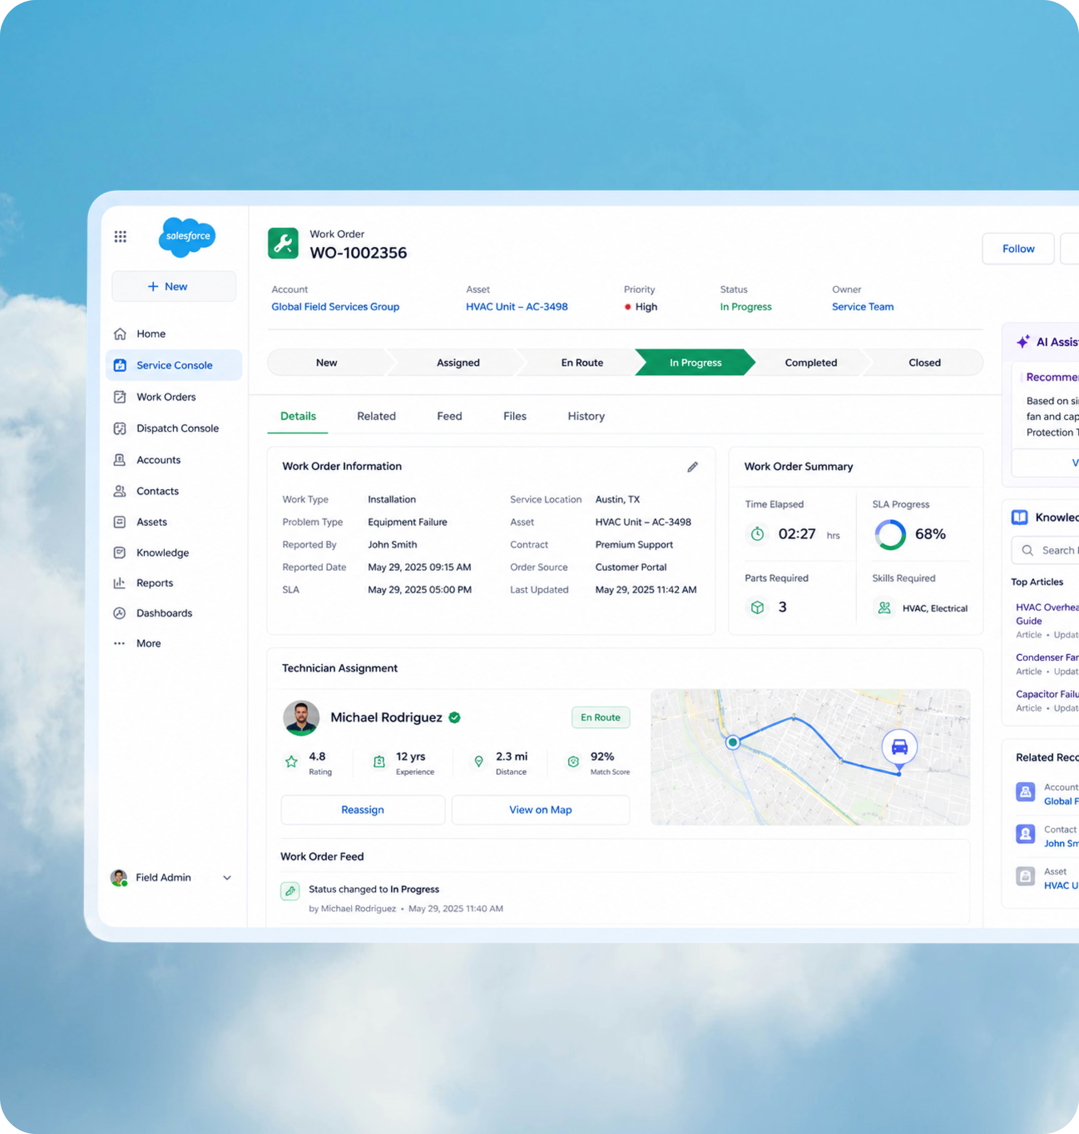Screen dimensions: 1079x1134
Task: Click the Rating star icon
Action: point(292,762)
